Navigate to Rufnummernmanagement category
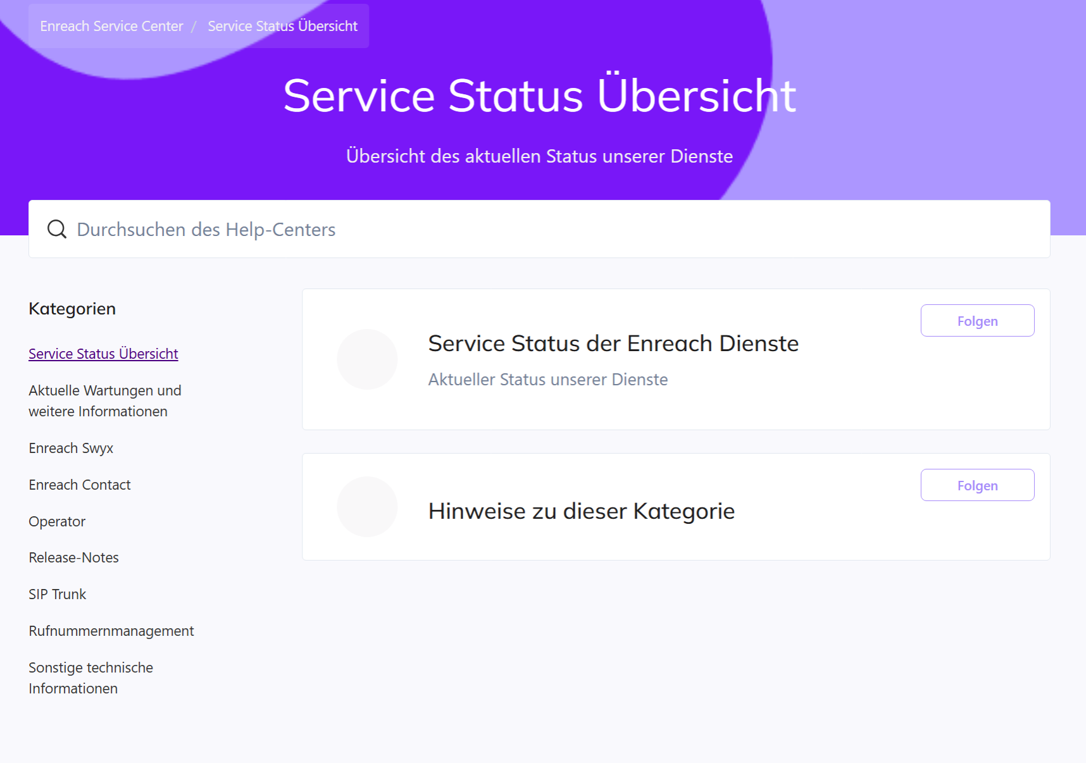The height and width of the screenshot is (763, 1086). click(111, 631)
